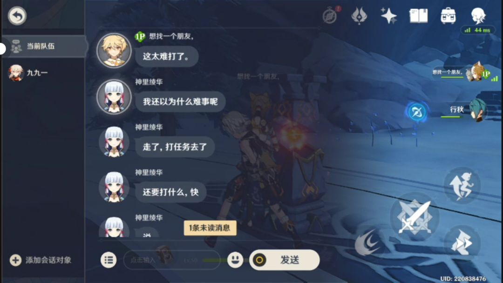503x283 pixels.
Task: Open the Paimon menu icon
Action: pos(478,15)
